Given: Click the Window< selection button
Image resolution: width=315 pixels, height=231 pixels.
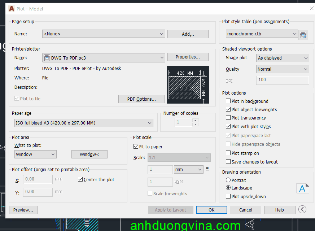Looking at the screenshot, I should (x=89, y=154).
